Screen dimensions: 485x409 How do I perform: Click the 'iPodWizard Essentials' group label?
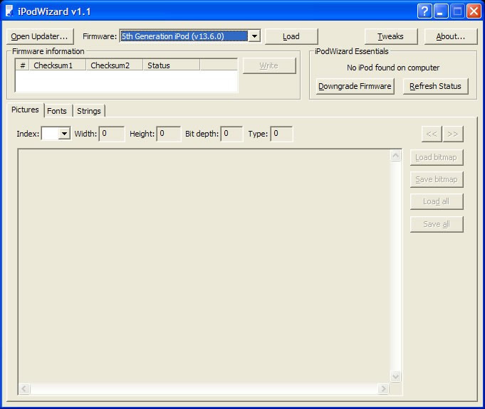pyautogui.click(x=352, y=51)
